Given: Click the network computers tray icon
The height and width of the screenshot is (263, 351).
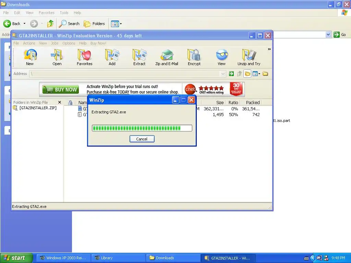Looking at the screenshot, I should (x=319, y=258).
